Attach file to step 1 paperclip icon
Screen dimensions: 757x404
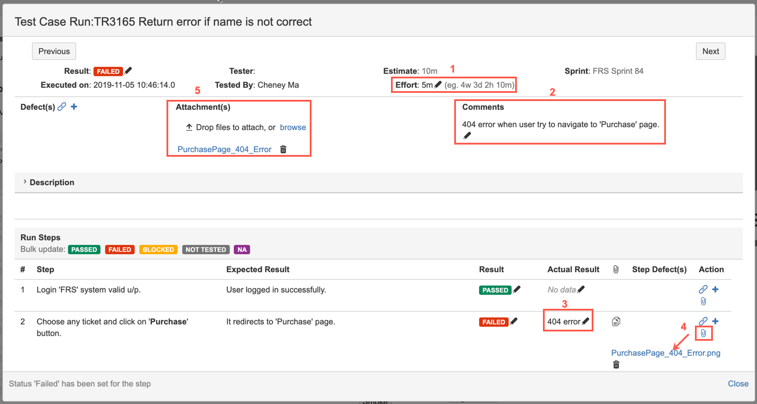[x=703, y=301]
